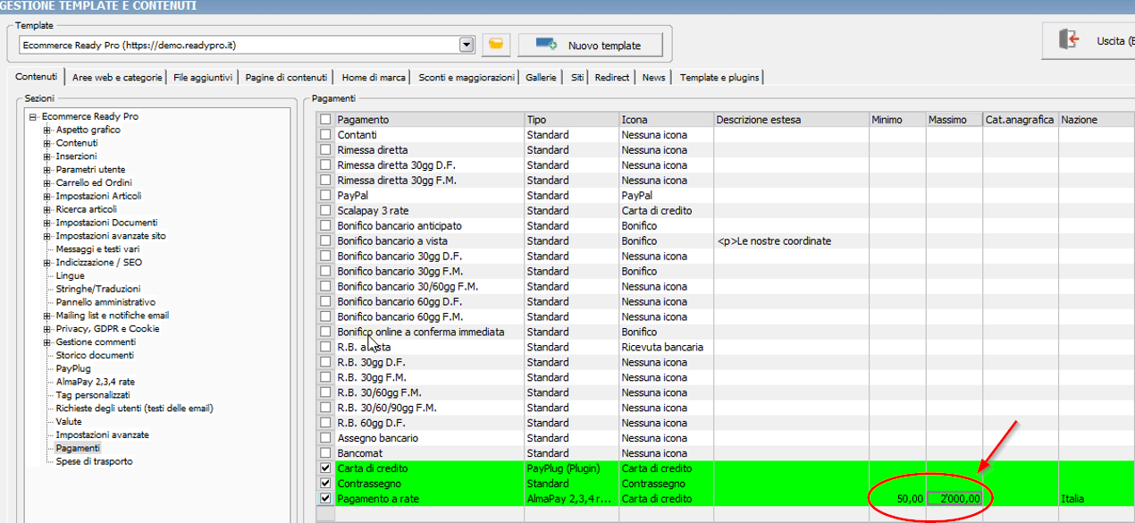Select Spese di trasporto in the tree
The image size is (1135, 523).
tap(94, 461)
